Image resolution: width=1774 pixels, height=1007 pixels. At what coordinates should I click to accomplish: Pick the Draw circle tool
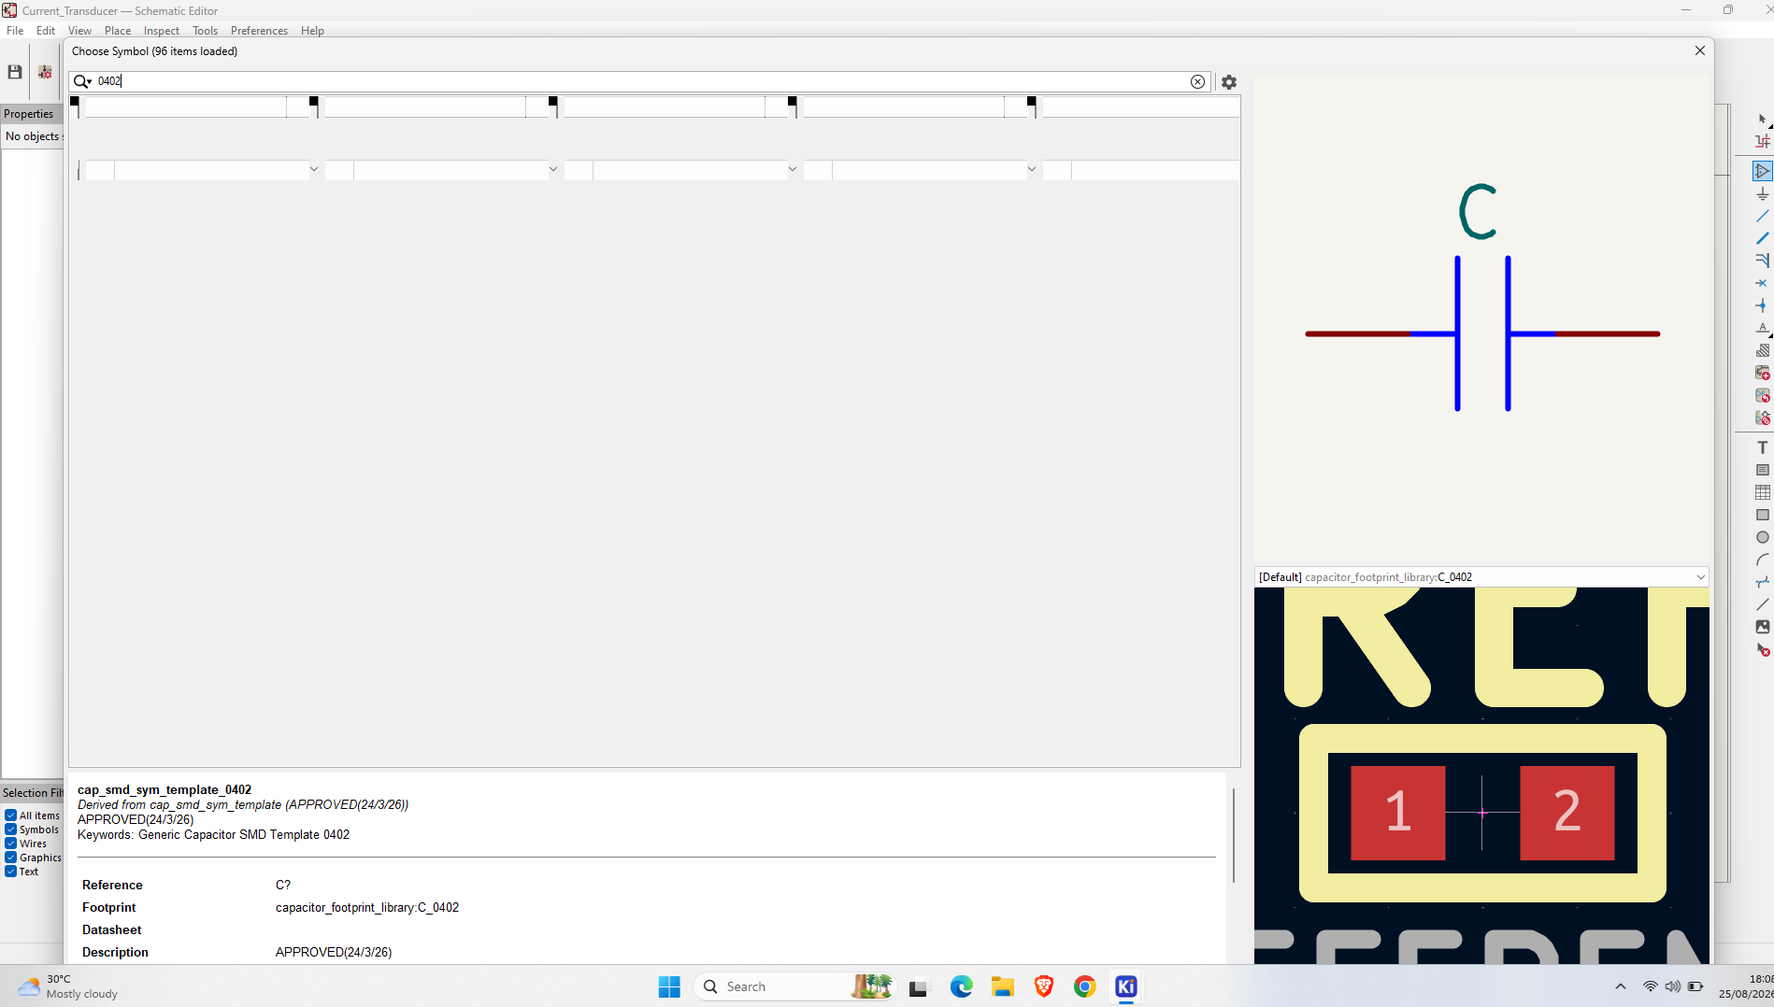(1762, 537)
